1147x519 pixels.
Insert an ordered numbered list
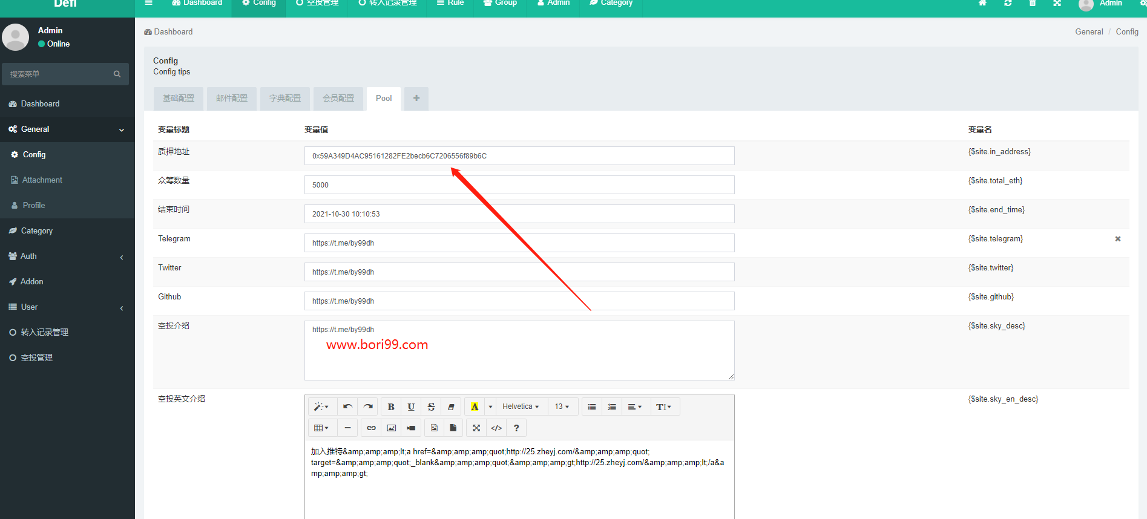[x=612, y=406]
